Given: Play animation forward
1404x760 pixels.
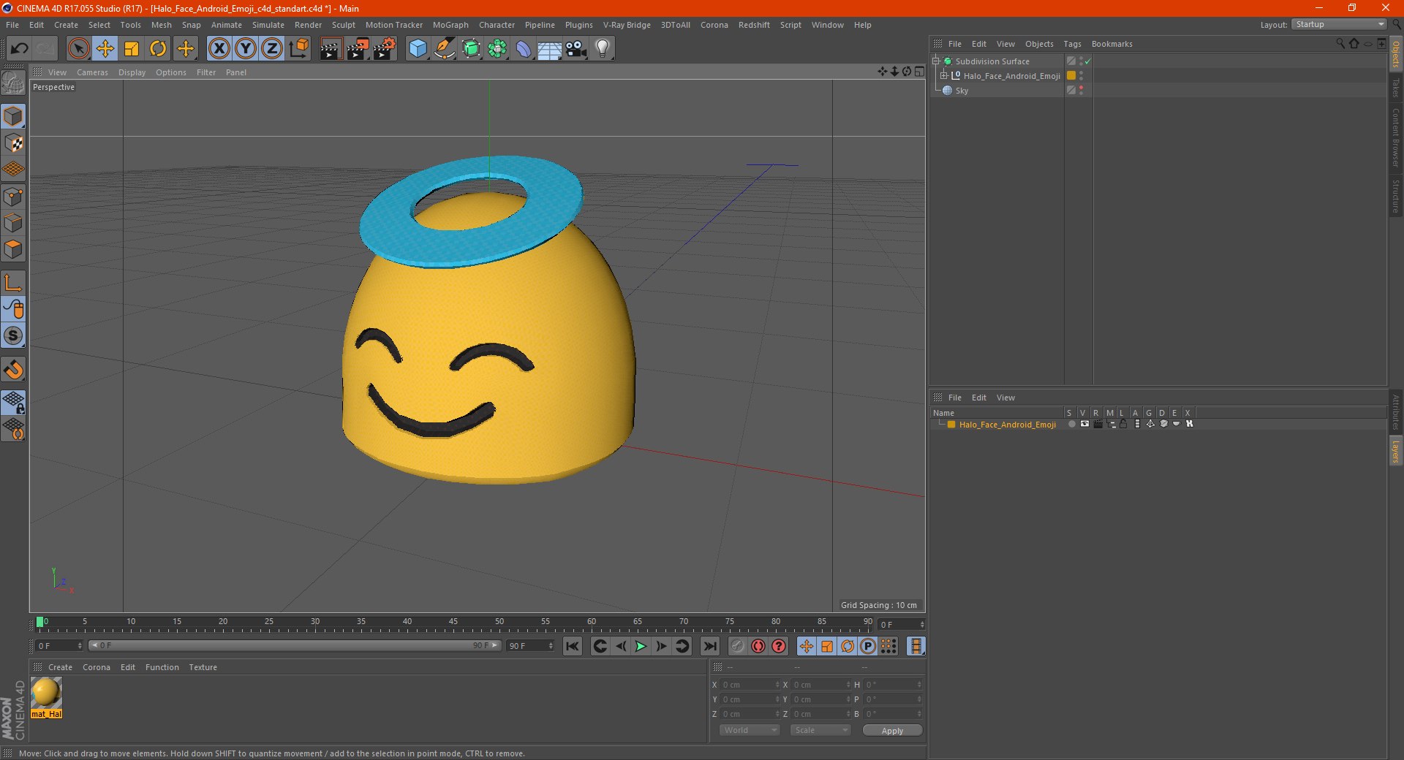Looking at the screenshot, I should (x=641, y=646).
